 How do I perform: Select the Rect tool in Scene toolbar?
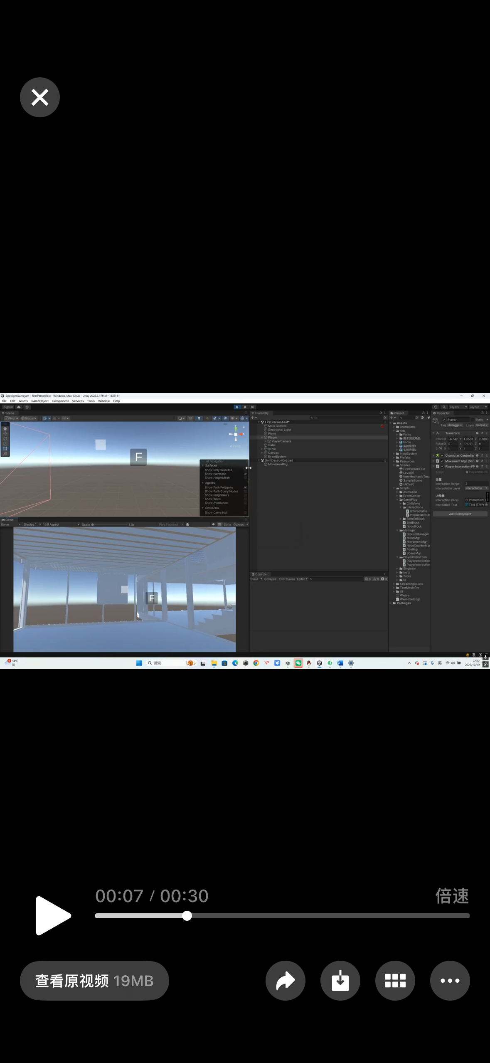pyautogui.click(x=5, y=448)
